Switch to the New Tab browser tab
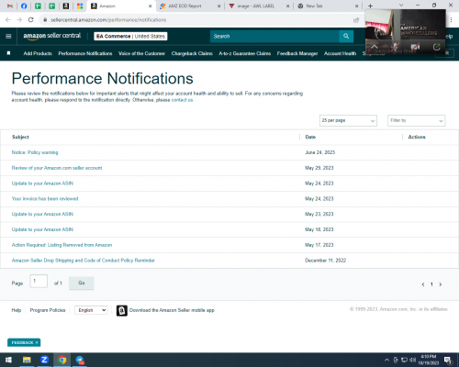 click(328, 6)
